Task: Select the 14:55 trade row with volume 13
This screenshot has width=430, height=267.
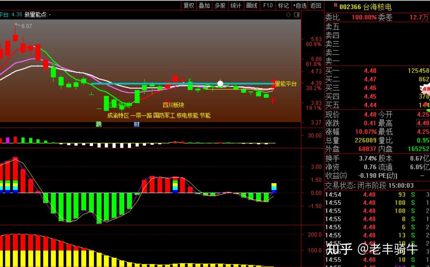Action: (377, 235)
